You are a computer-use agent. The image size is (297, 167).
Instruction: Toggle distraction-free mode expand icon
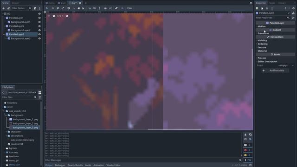[251, 3]
